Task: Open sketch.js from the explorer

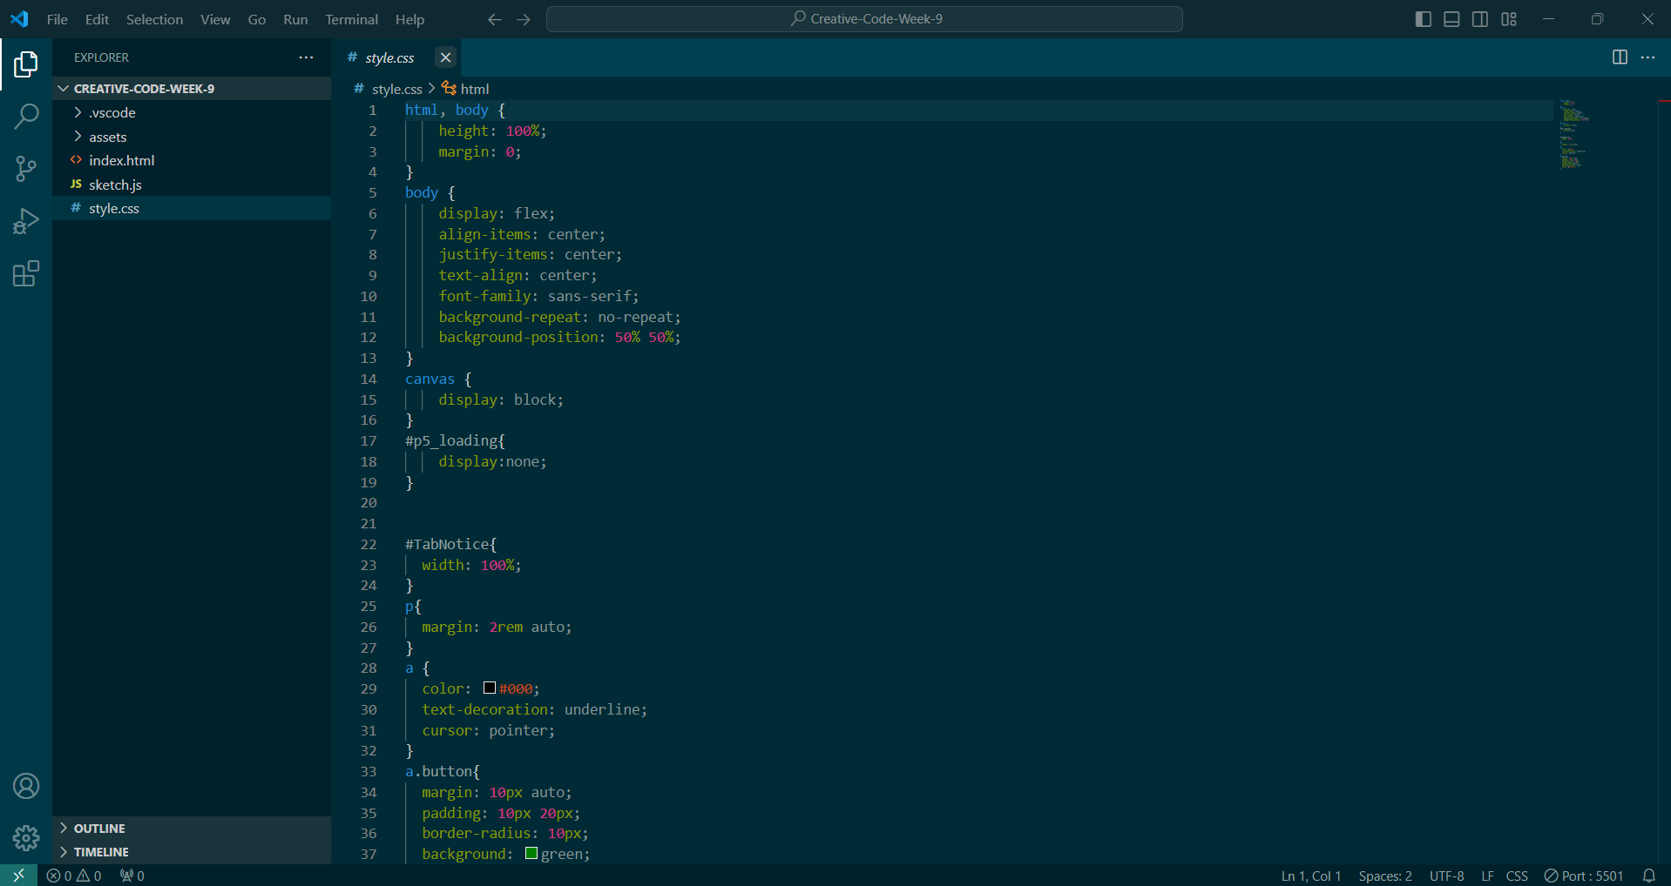Action: tap(116, 184)
